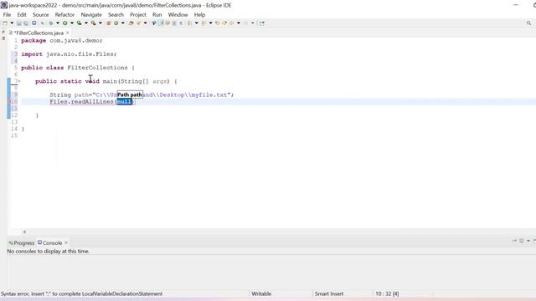Click the Last Edit Location icon
The image size is (536, 301).
coord(218,23)
